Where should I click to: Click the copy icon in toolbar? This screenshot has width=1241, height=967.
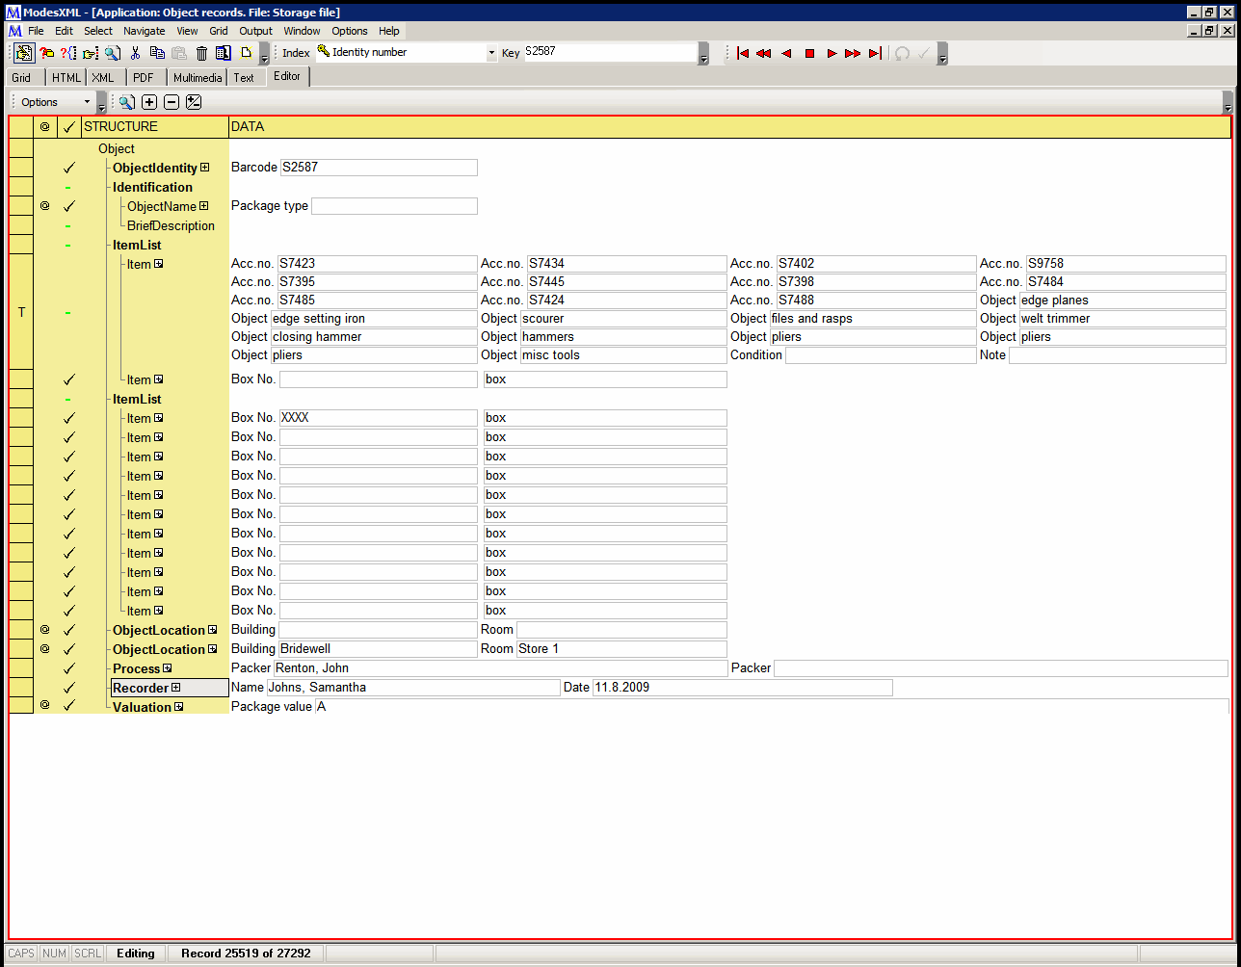(x=157, y=54)
